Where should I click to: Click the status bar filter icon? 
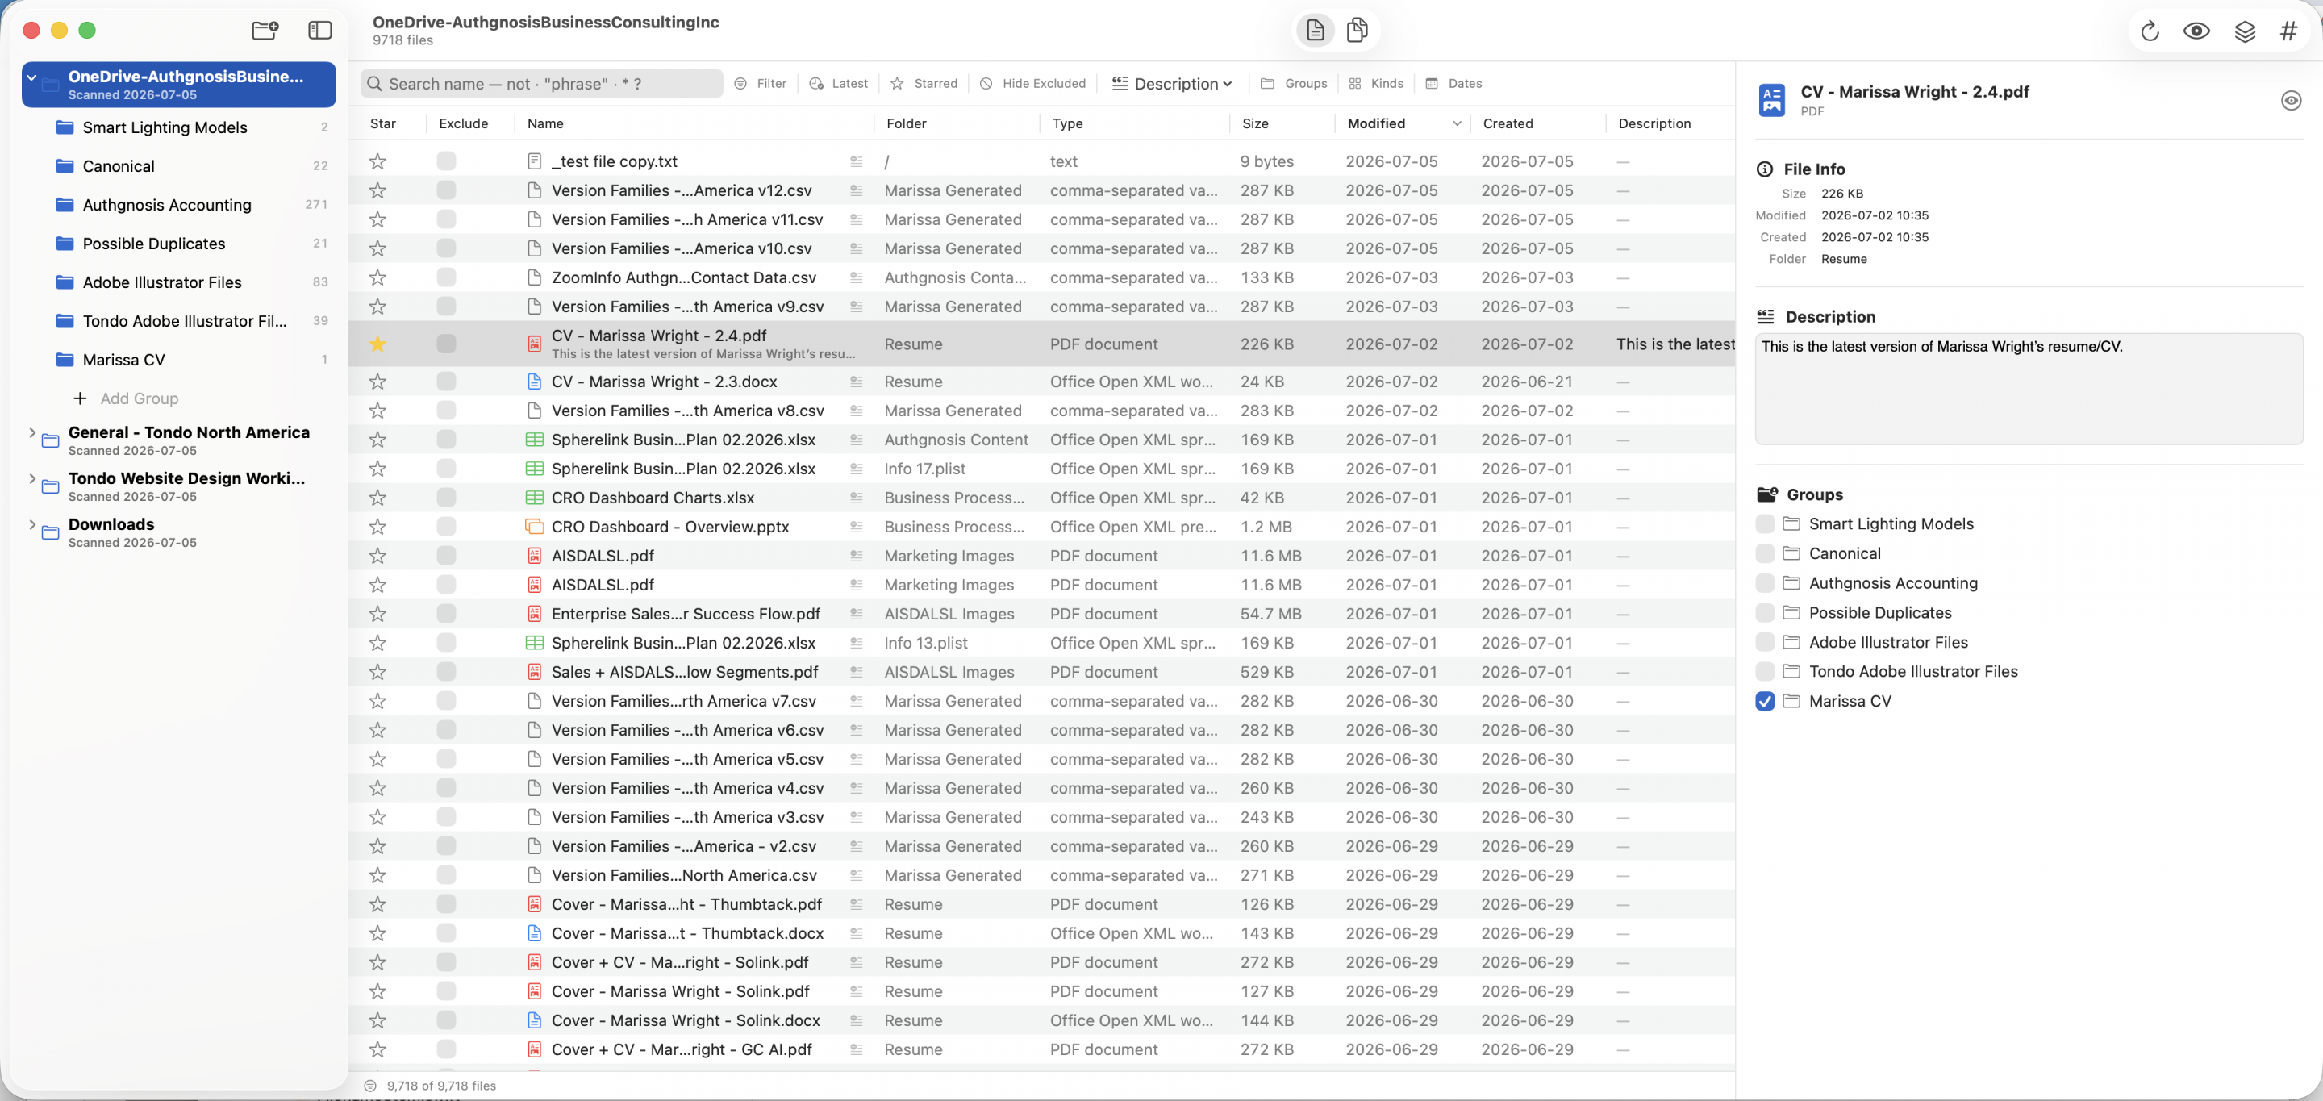369,1086
